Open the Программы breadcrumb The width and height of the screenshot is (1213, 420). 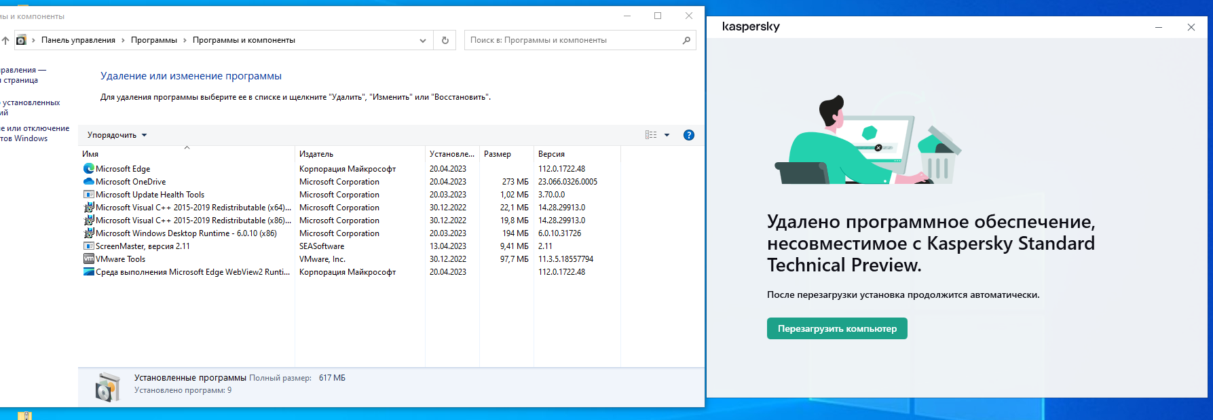click(x=154, y=40)
